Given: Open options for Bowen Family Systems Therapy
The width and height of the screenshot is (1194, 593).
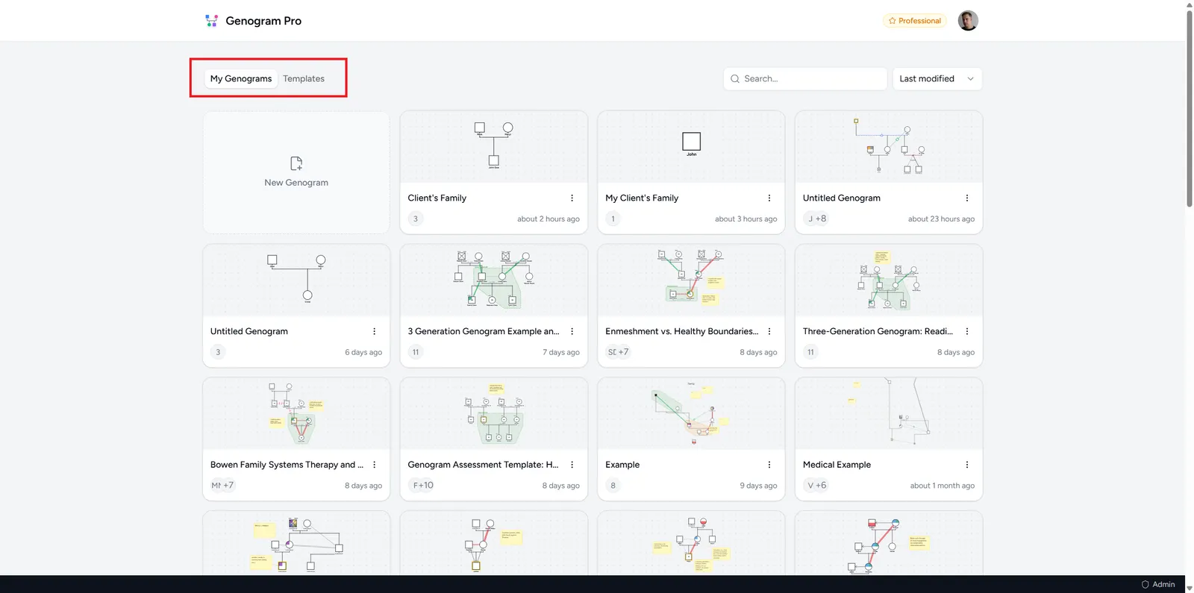Looking at the screenshot, I should click(x=375, y=465).
